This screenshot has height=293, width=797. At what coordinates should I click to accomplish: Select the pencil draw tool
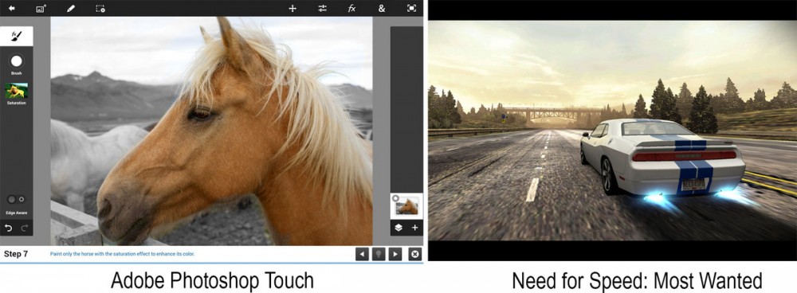click(71, 8)
